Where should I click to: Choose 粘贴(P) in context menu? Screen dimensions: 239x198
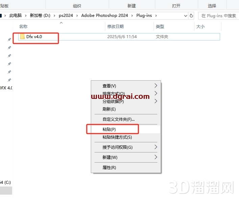(x=126, y=129)
